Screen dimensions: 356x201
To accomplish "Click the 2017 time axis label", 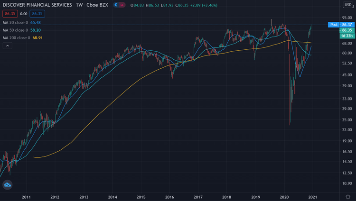I will point(198,197).
